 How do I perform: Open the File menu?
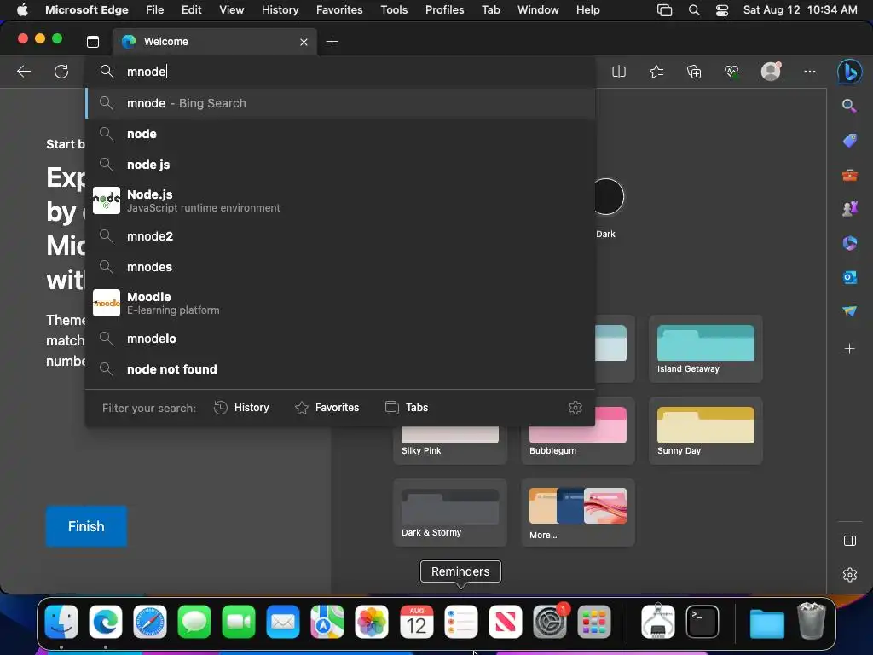[155, 10]
